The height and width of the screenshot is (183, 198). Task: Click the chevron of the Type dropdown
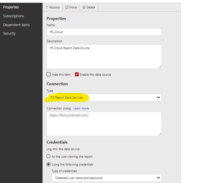[x=158, y=97]
